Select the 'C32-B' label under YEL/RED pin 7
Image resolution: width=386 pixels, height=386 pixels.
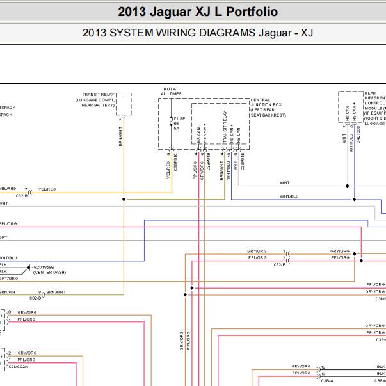pyautogui.click(x=22, y=196)
